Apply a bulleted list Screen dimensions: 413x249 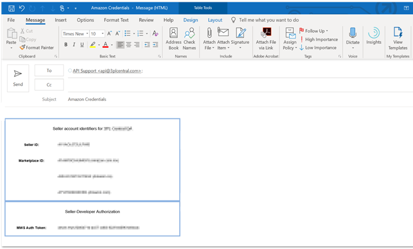tap(128, 33)
